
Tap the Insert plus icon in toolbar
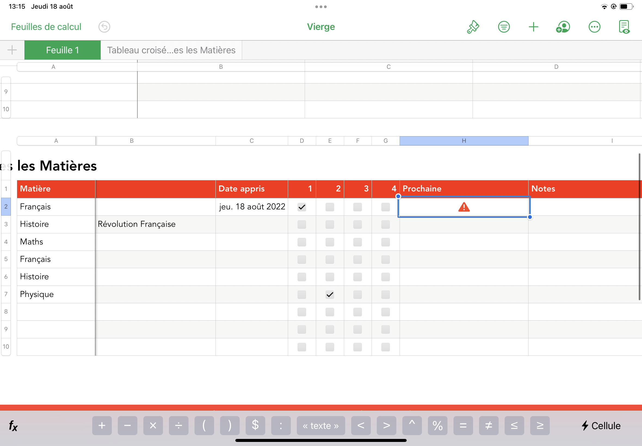coord(533,27)
